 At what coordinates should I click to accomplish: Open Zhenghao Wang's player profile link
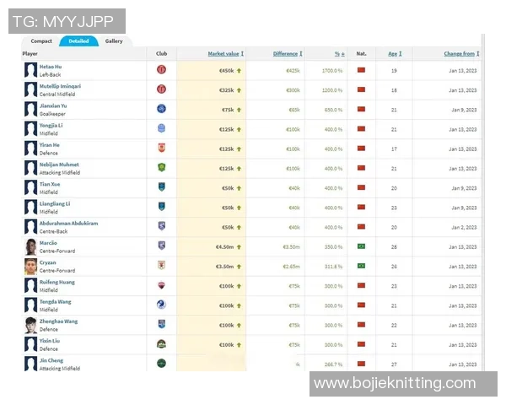pyautogui.click(x=58, y=321)
